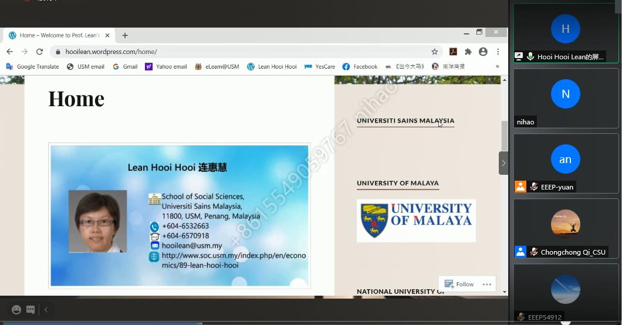Open the eLearn@USM bookmark

tap(217, 67)
